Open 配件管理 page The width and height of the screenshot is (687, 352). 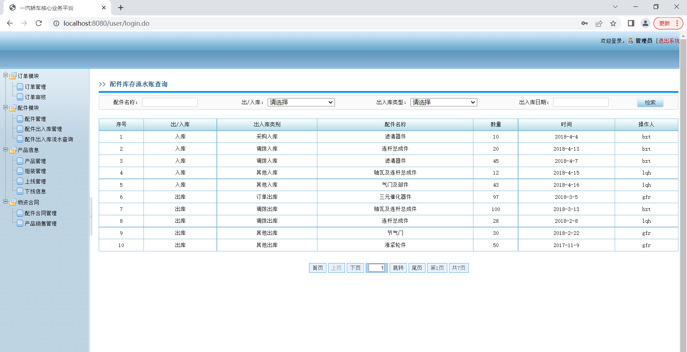[35, 119]
